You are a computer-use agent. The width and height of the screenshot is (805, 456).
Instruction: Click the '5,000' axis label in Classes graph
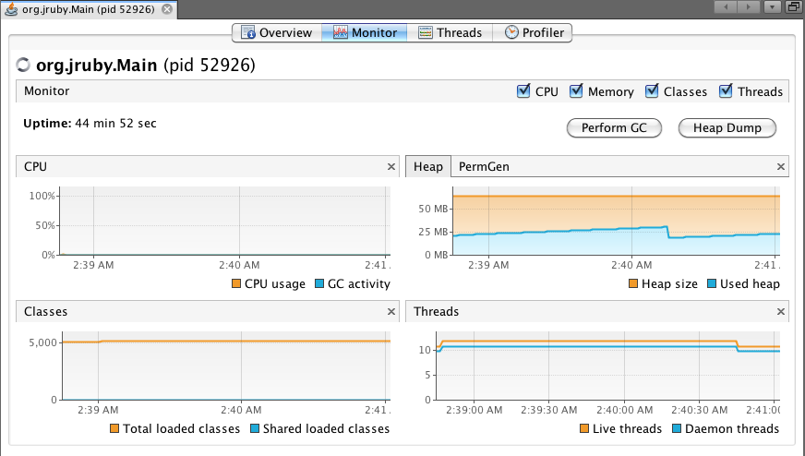42,342
